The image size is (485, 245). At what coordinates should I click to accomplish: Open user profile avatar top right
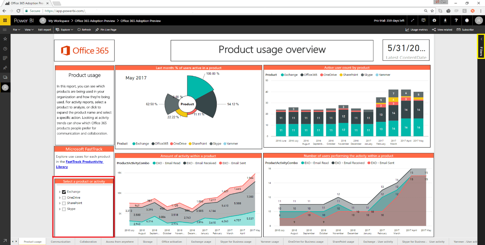pos(479,21)
